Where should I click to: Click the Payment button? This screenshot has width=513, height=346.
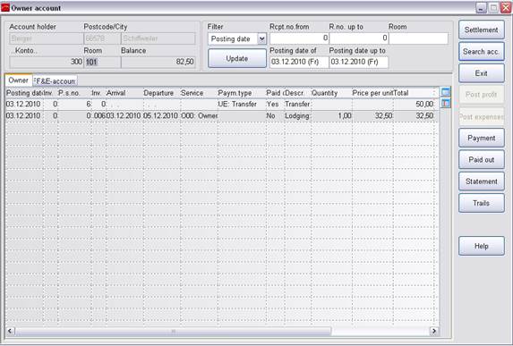pyautogui.click(x=482, y=138)
